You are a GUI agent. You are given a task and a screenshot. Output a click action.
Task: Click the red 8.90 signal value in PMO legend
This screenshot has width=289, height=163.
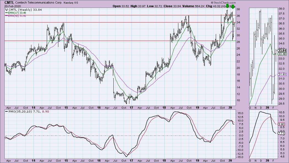[45, 111]
